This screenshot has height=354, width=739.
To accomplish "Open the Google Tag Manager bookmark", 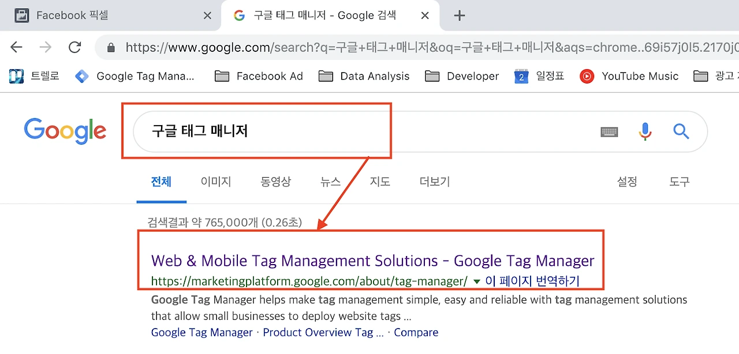I will click(x=135, y=76).
